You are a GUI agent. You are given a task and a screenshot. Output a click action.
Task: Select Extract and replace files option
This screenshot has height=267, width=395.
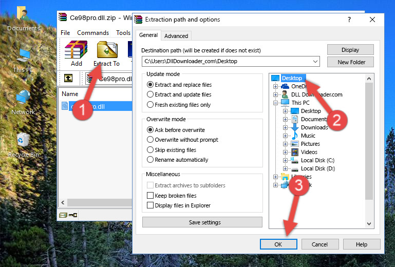[150, 85]
